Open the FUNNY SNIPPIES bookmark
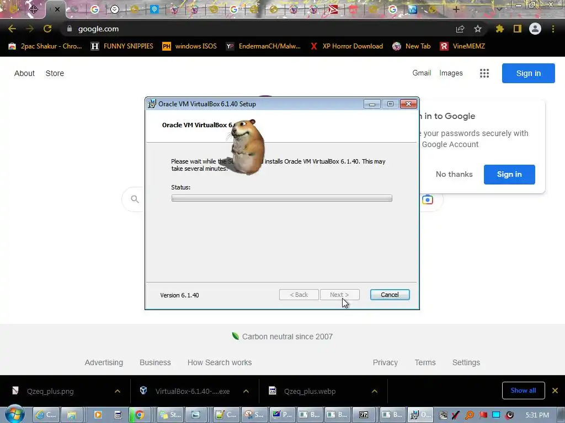 tap(122, 46)
